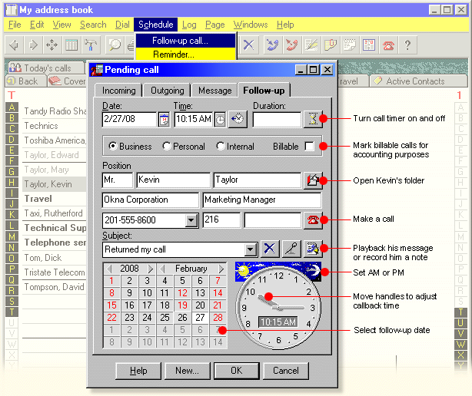Click the hammer tool toolbar icon
472x396 pixels.
(x=91, y=45)
